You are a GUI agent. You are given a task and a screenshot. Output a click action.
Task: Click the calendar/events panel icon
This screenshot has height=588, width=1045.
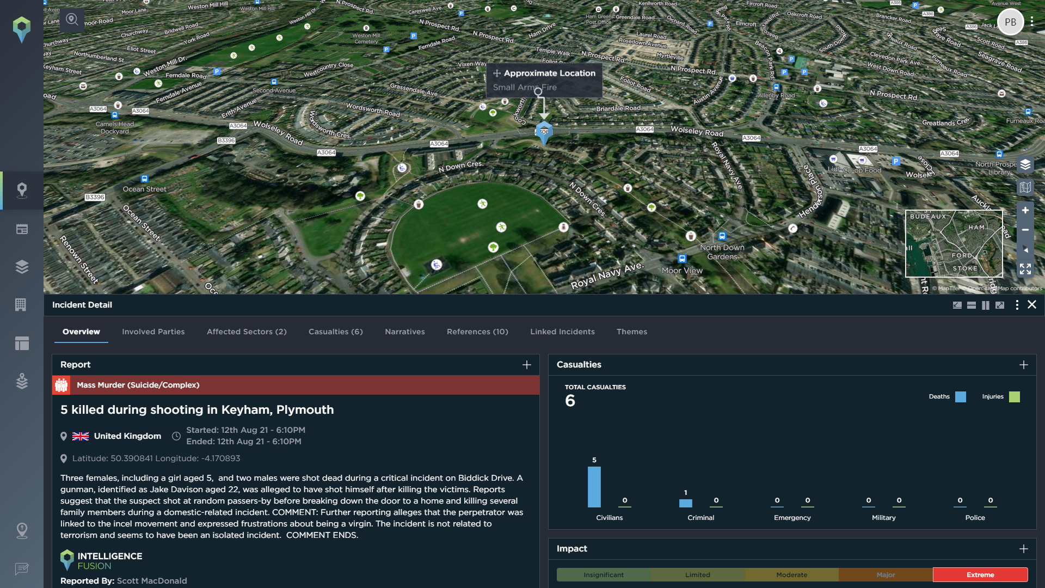coord(21,228)
